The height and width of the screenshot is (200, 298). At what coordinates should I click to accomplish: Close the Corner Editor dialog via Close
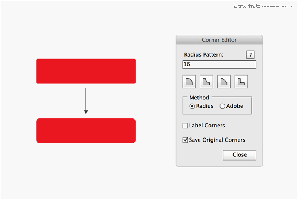pyautogui.click(x=240, y=155)
